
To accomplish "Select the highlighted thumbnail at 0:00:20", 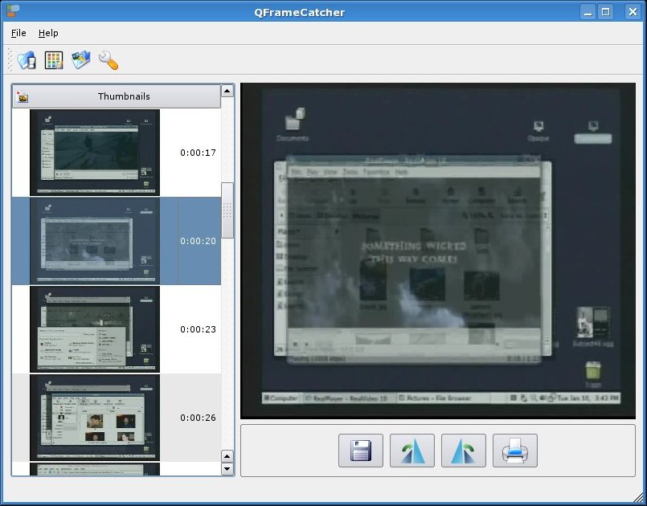I will pos(95,241).
